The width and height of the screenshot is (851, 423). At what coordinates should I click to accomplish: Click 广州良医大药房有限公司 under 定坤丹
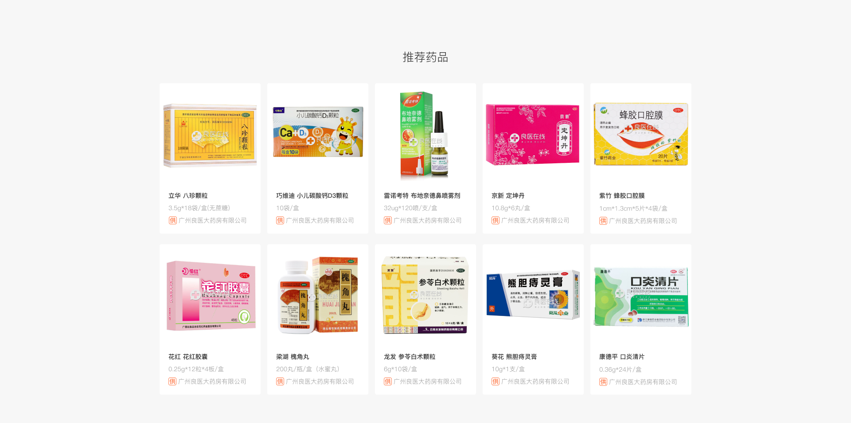535,220
